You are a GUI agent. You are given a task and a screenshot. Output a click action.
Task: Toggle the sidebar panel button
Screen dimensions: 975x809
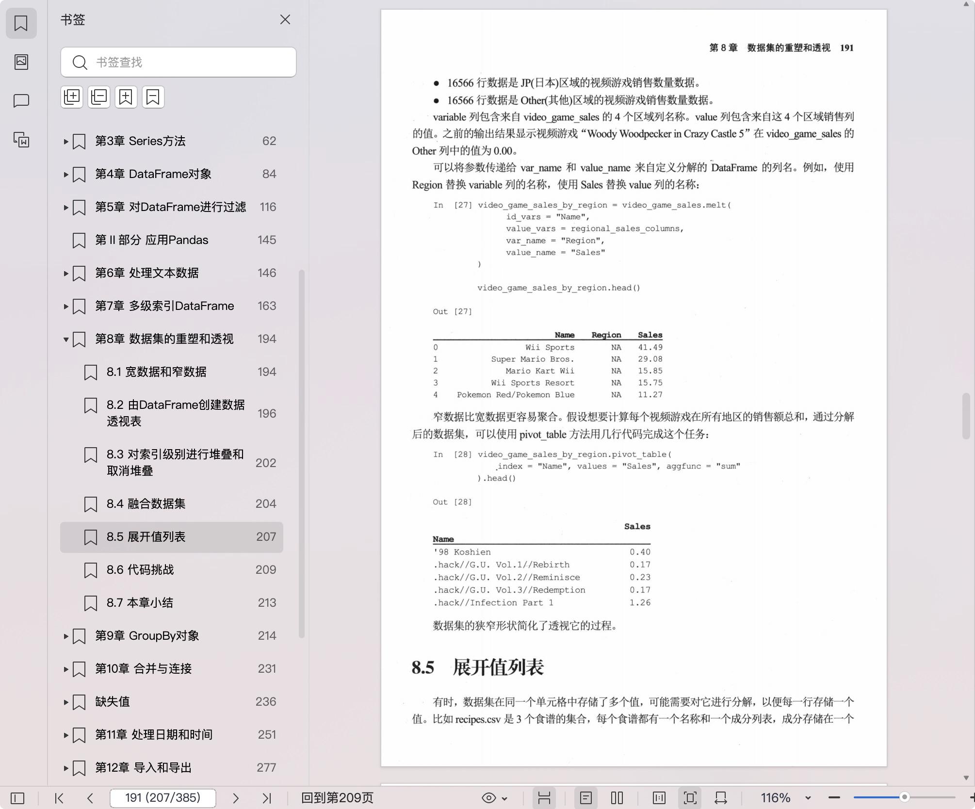(x=17, y=798)
